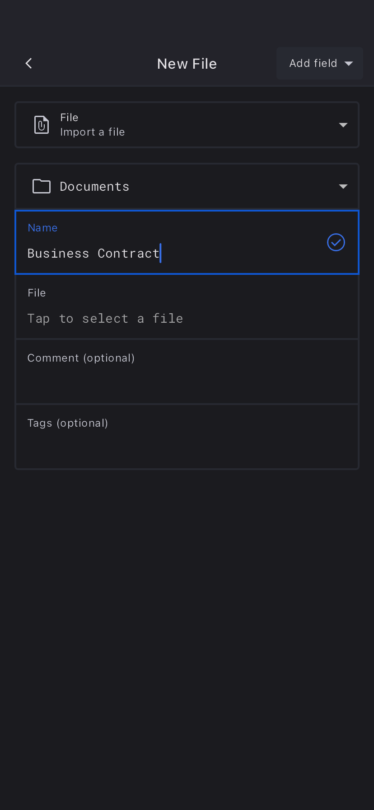The width and height of the screenshot is (374, 810).
Task: Expand the Add field arrow
Action: [x=349, y=63]
